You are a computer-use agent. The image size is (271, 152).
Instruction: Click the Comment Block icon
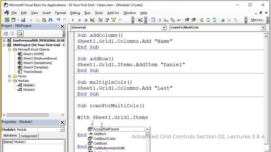click(x=208, y=20)
